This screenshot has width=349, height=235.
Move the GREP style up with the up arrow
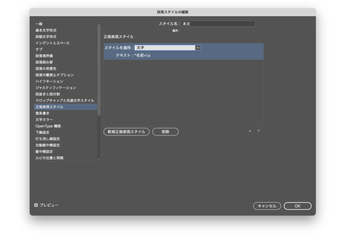[250, 131]
